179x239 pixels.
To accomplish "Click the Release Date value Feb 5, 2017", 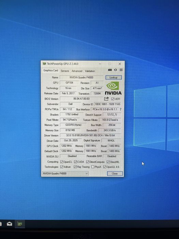I will (x=68, y=93).
